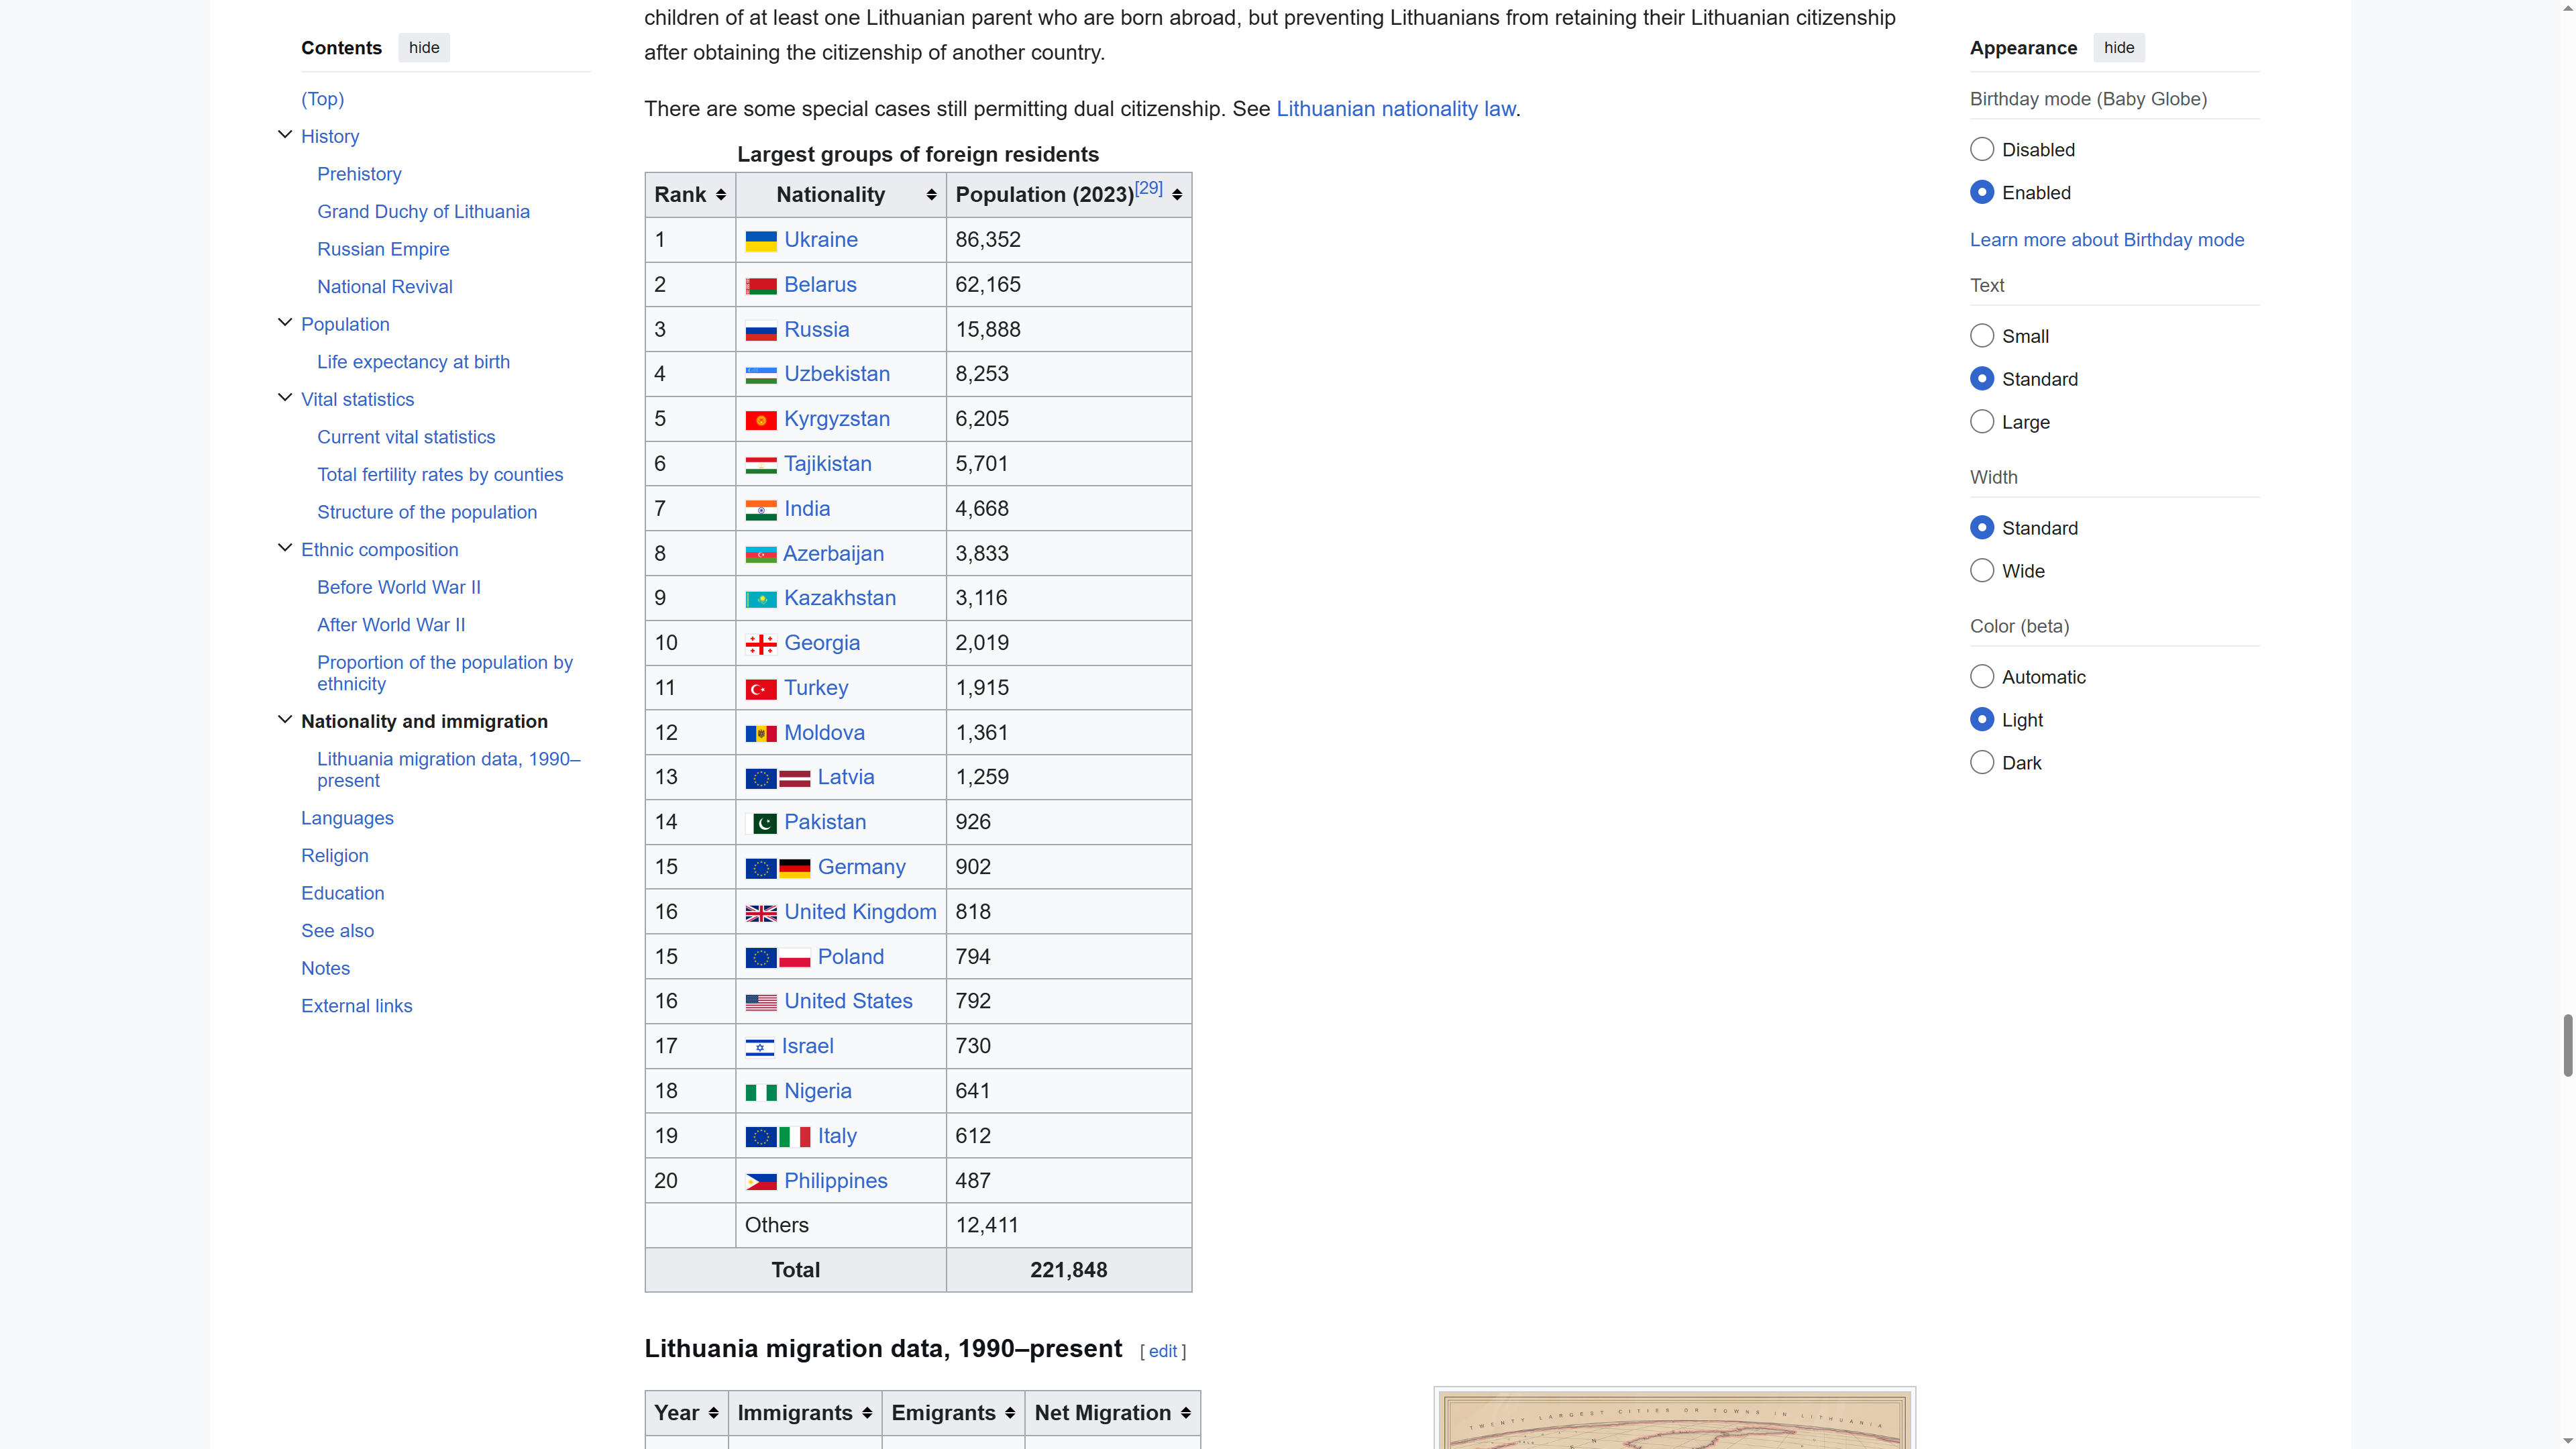Click the Ukraine flag icon
This screenshot has width=2576, height=1449.
pyautogui.click(x=760, y=241)
